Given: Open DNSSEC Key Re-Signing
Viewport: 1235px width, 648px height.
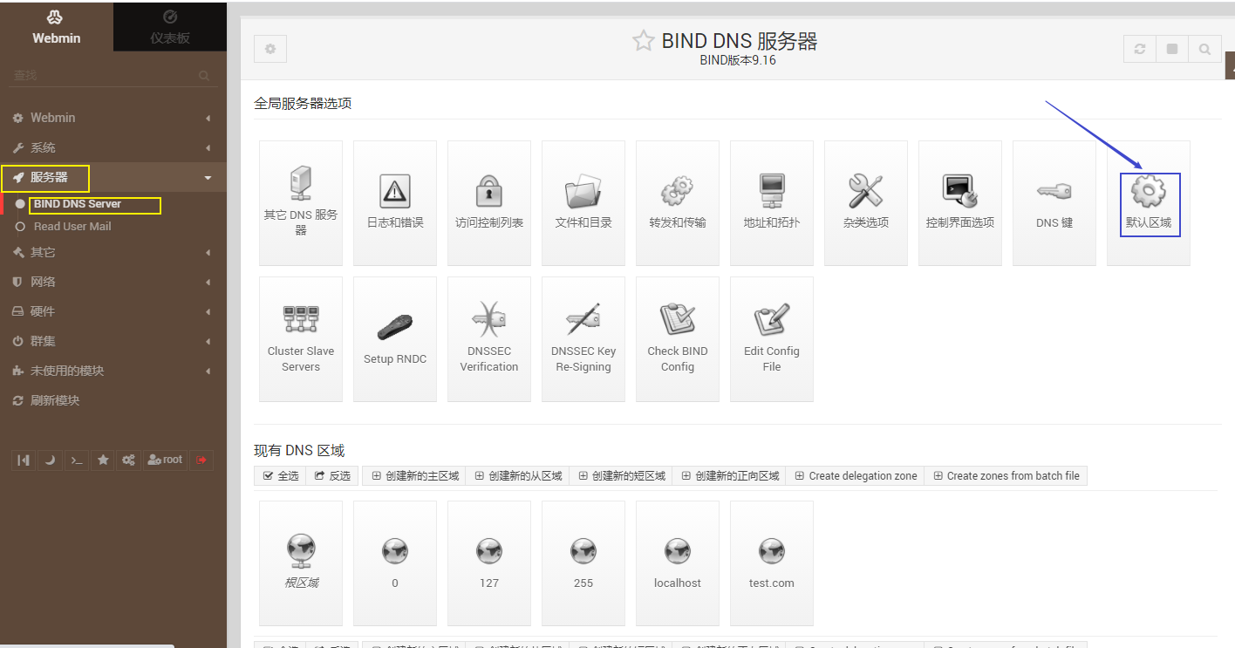Looking at the screenshot, I should pyautogui.click(x=583, y=339).
